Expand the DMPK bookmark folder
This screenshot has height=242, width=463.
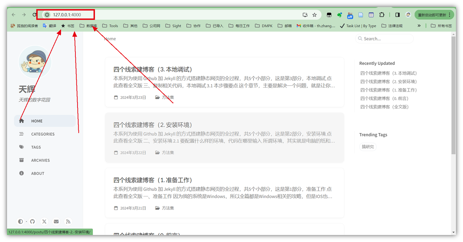point(263,26)
